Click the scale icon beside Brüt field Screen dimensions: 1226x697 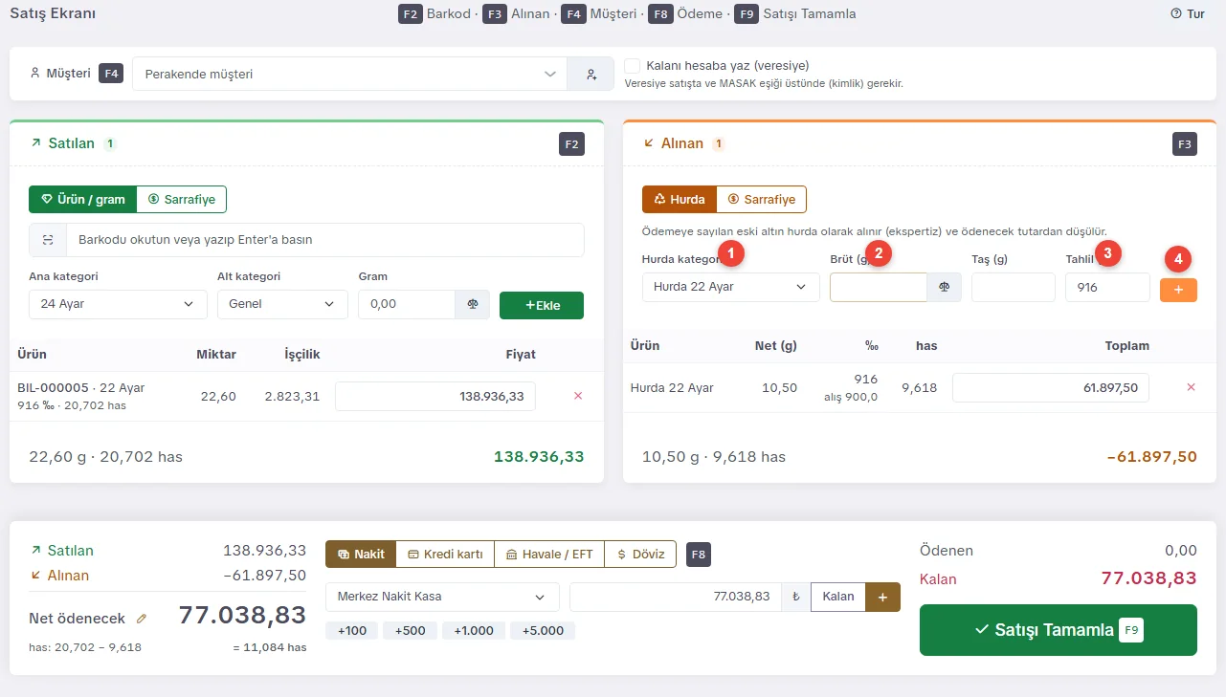pyautogui.click(x=945, y=287)
